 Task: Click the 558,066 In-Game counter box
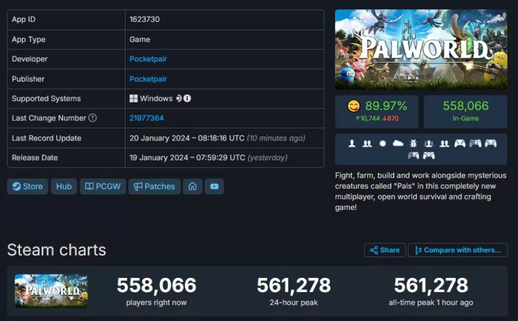(x=466, y=112)
